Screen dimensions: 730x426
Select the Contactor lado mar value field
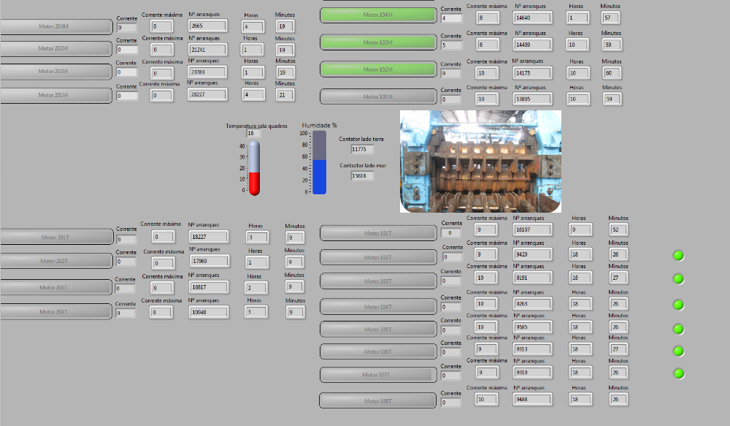click(x=362, y=175)
